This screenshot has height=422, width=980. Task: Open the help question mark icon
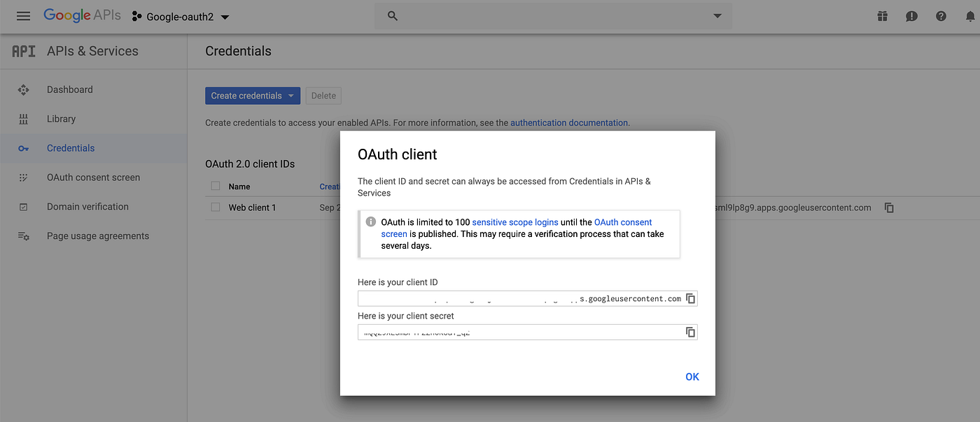941,15
